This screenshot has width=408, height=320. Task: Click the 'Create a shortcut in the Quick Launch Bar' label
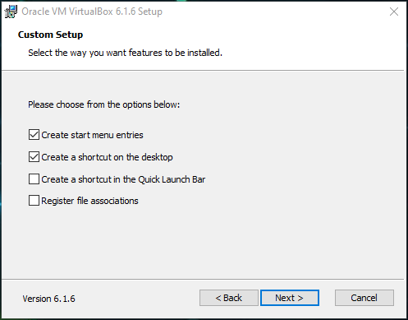[x=123, y=179]
